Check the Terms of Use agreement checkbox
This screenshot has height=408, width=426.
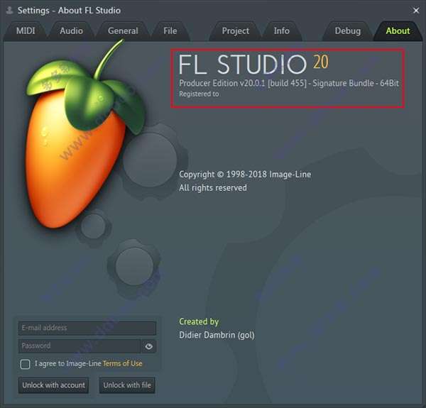[x=25, y=364]
